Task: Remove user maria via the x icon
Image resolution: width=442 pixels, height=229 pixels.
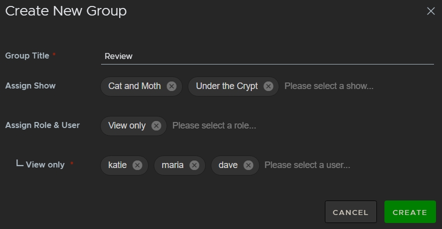Action: coord(194,165)
